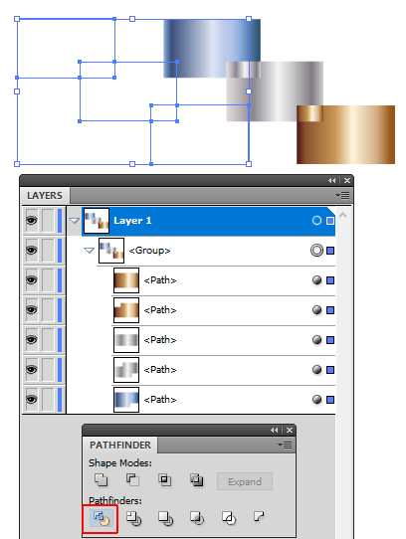
Task: Hide the plain silver rectangle <Path>
Action: pos(31,340)
